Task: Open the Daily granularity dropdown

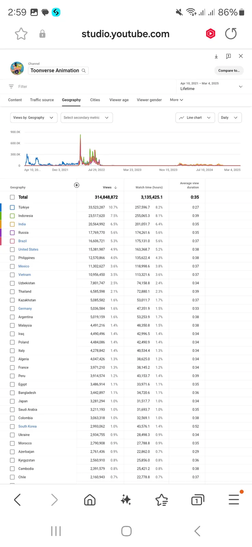Action: pyautogui.click(x=230, y=118)
